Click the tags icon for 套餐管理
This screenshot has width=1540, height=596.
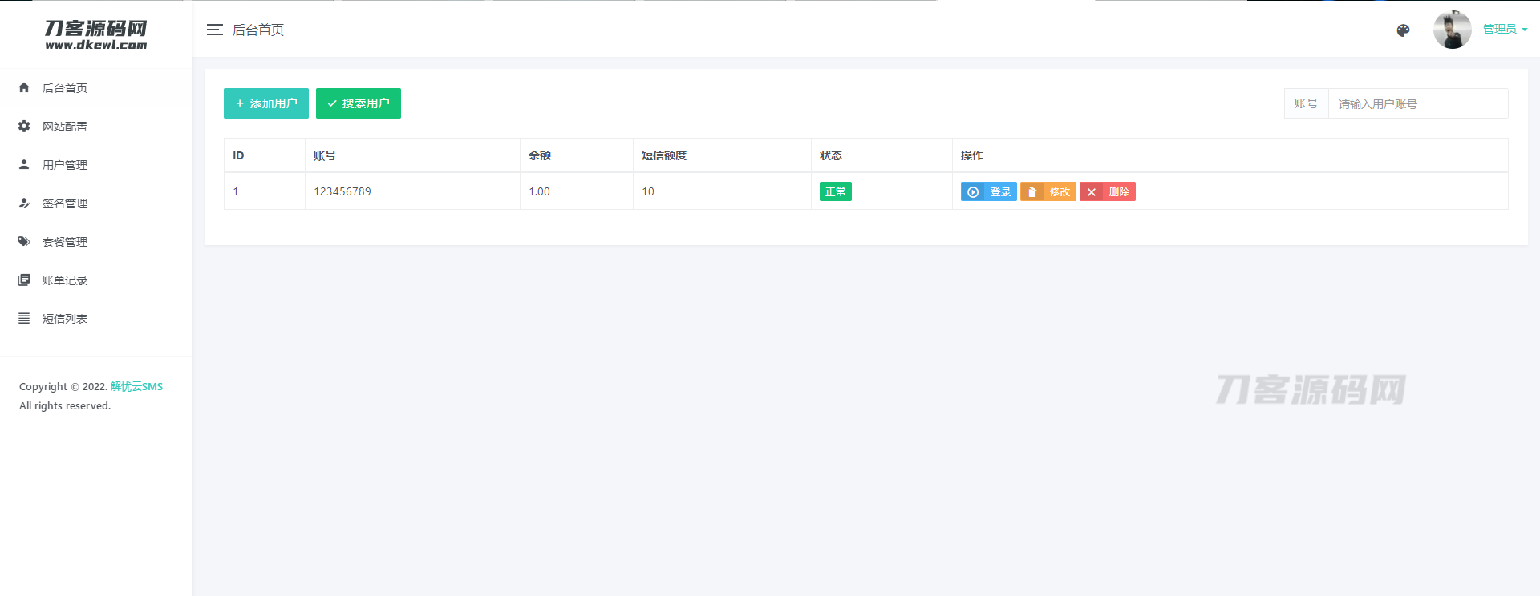click(24, 241)
